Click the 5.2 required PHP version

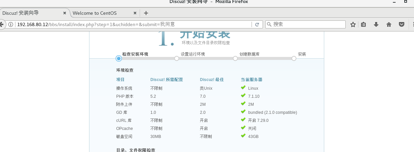[153, 96]
